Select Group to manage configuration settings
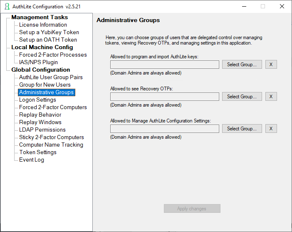This screenshot has height=232, width=292. point(242,128)
